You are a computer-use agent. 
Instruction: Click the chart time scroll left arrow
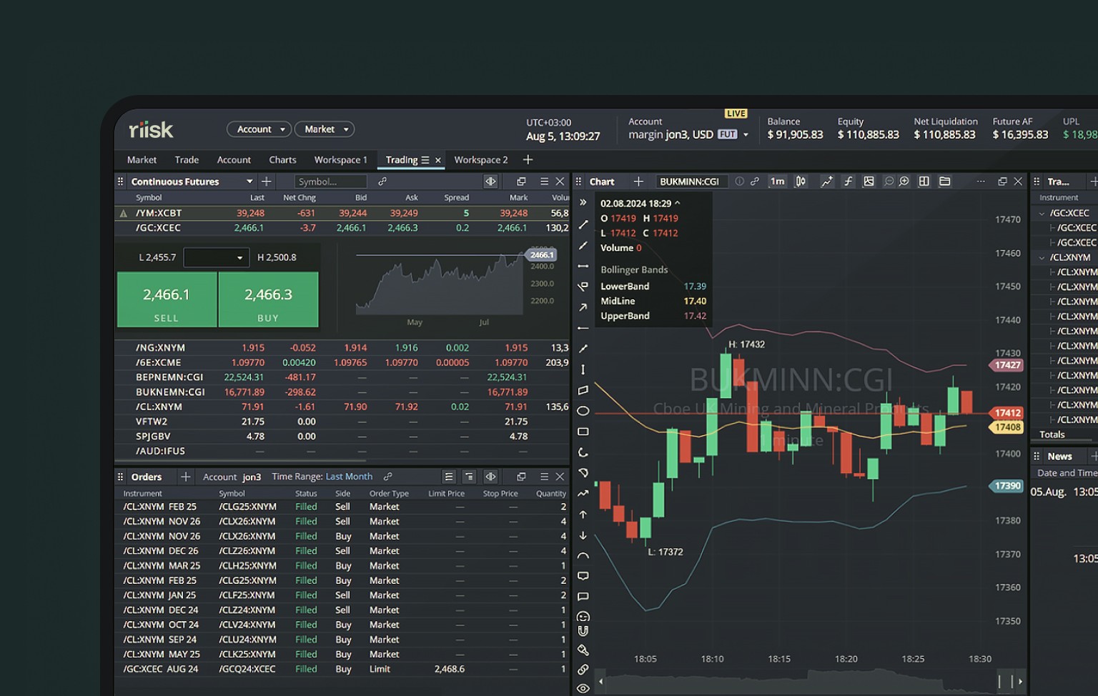(x=600, y=681)
